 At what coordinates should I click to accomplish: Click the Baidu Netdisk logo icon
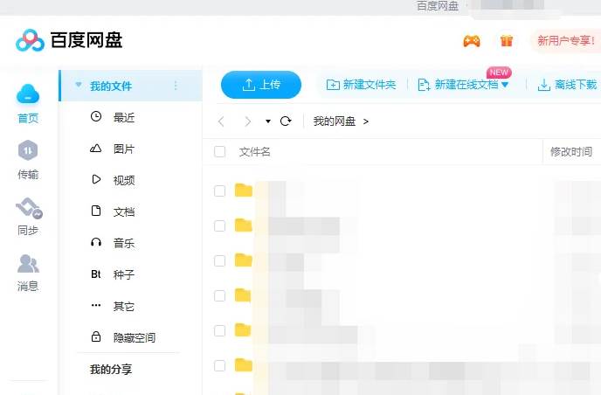tap(30, 40)
